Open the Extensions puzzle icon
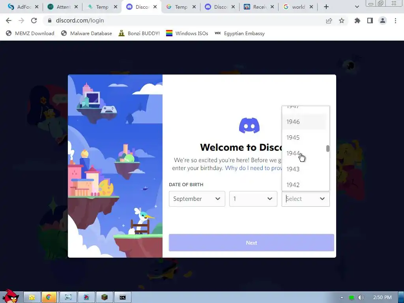 tap(357, 21)
